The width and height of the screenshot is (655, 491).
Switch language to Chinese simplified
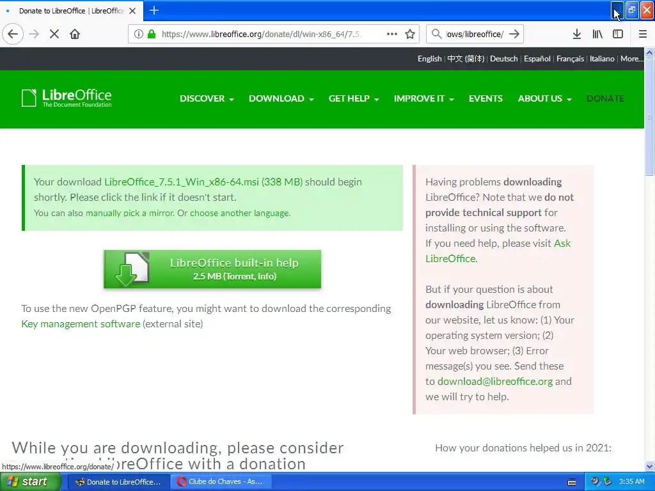tap(466, 59)
